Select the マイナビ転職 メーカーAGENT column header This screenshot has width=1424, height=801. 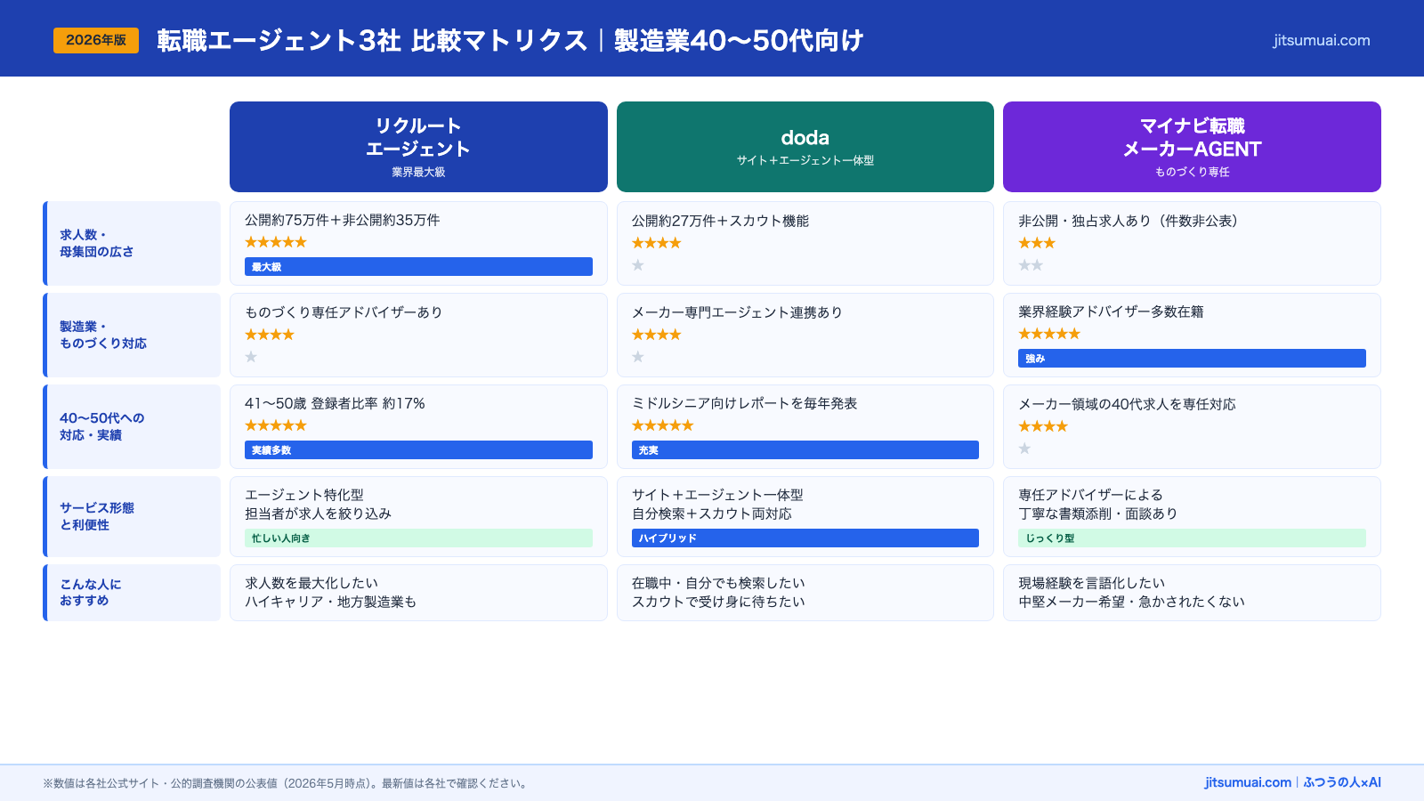point(1192,147)
